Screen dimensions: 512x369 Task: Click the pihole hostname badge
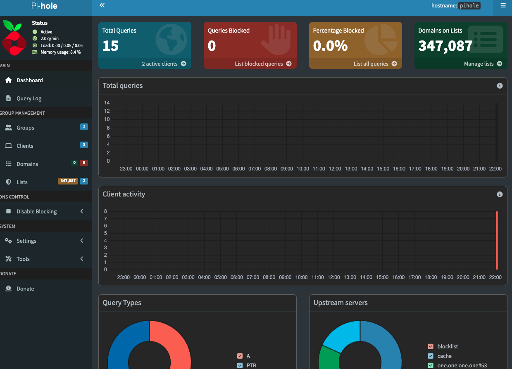coord(470,6)
